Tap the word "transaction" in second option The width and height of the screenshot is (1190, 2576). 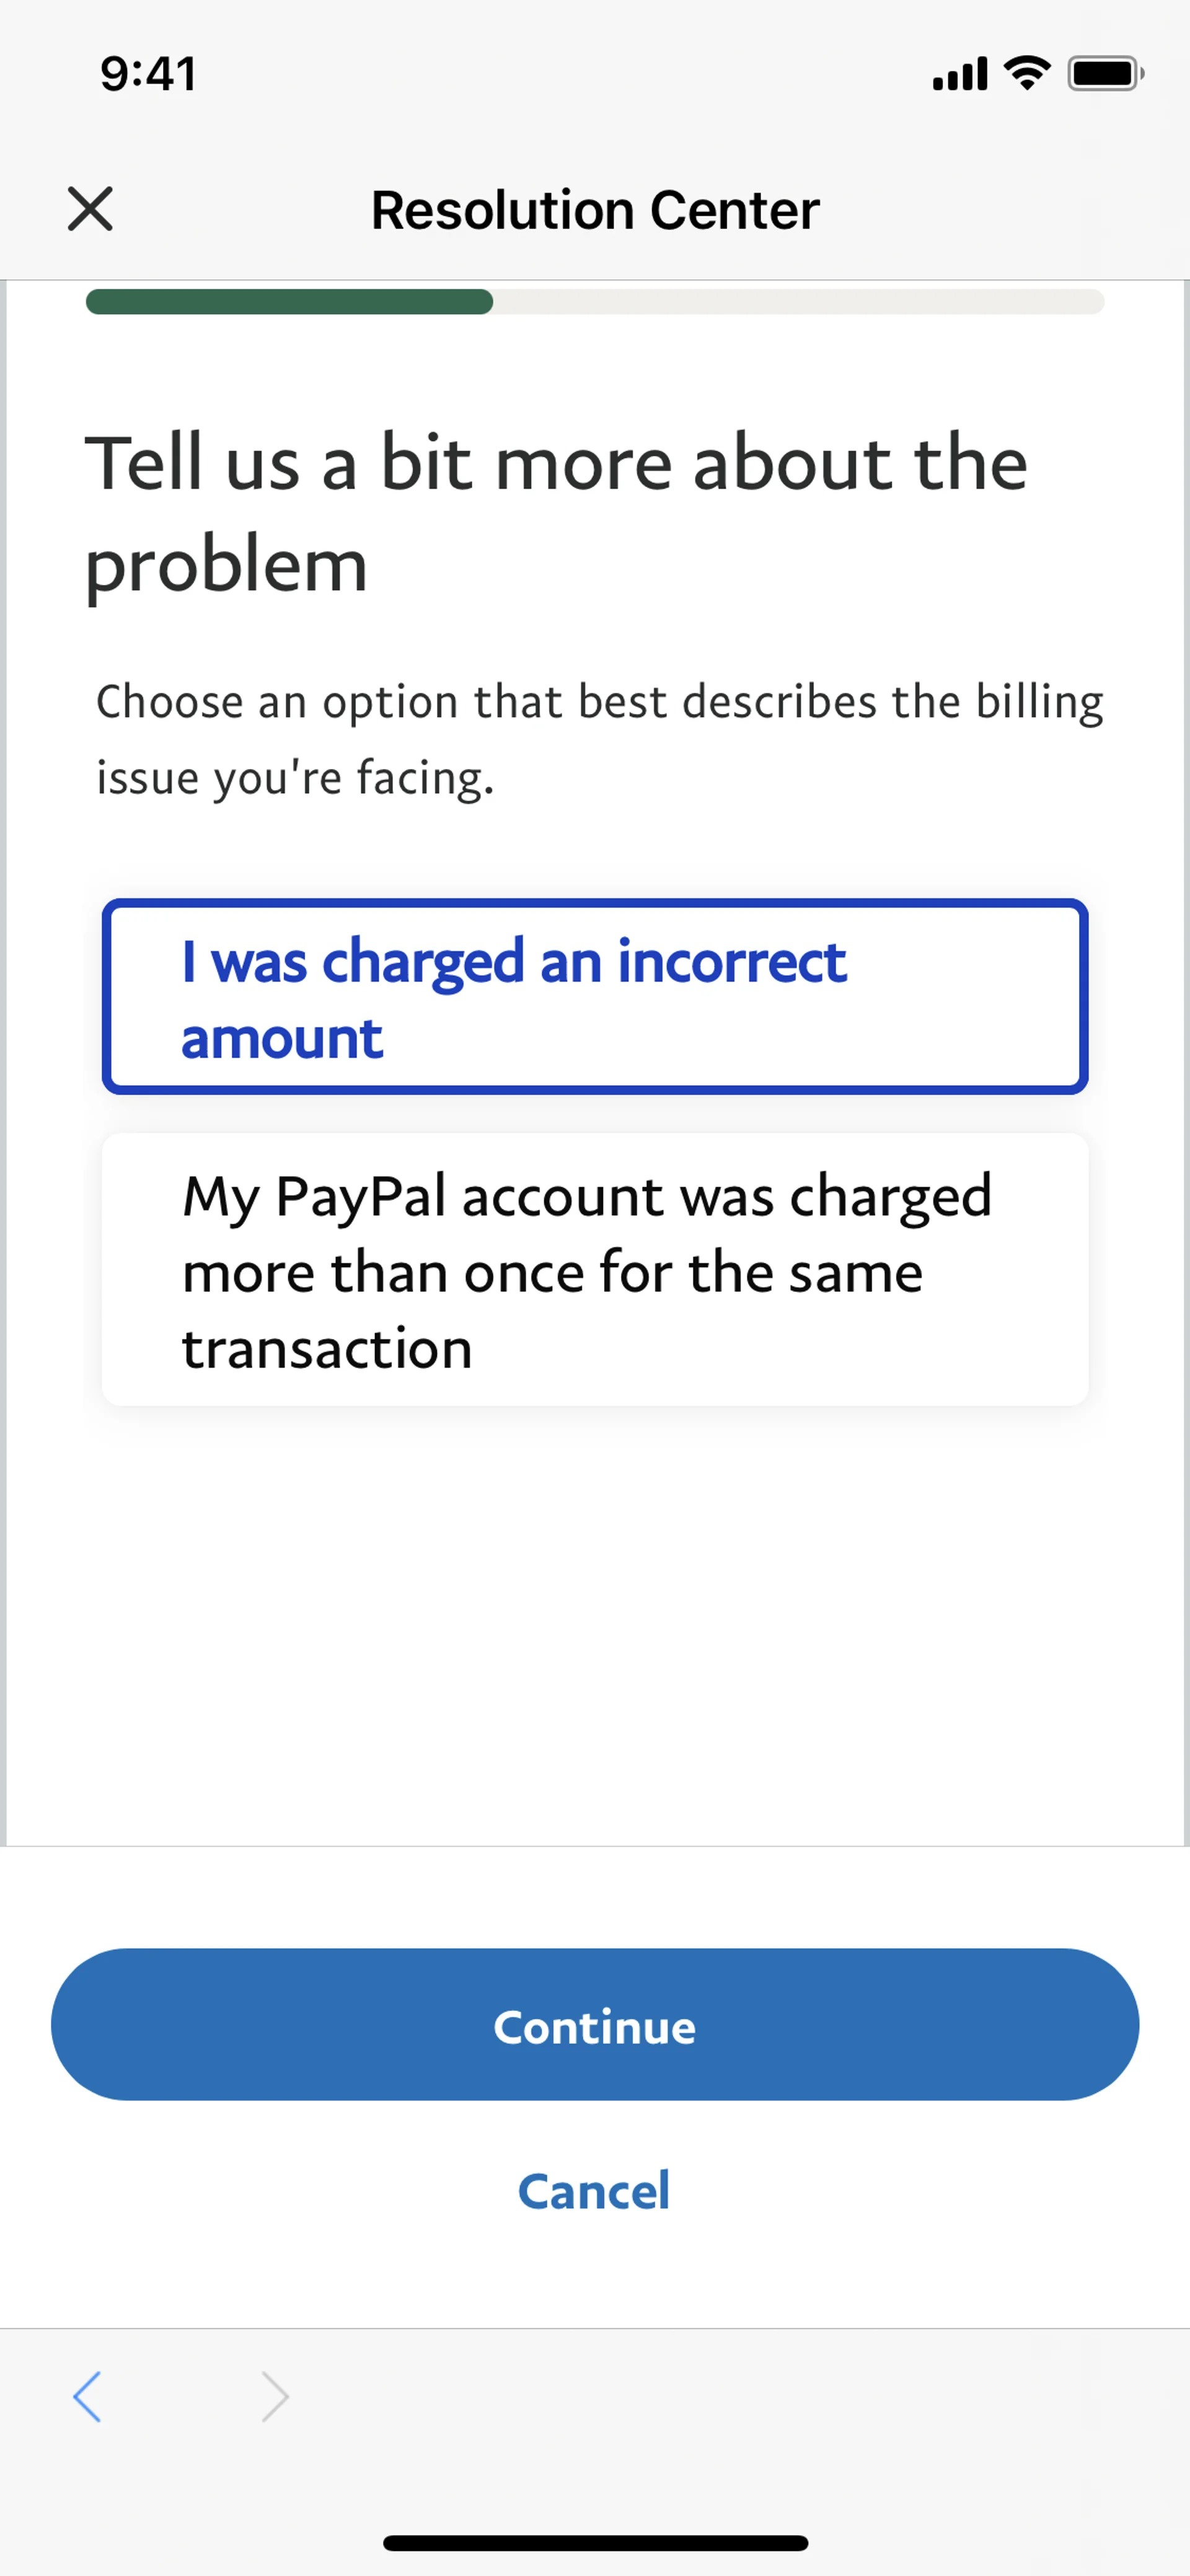coord(327,1348)
